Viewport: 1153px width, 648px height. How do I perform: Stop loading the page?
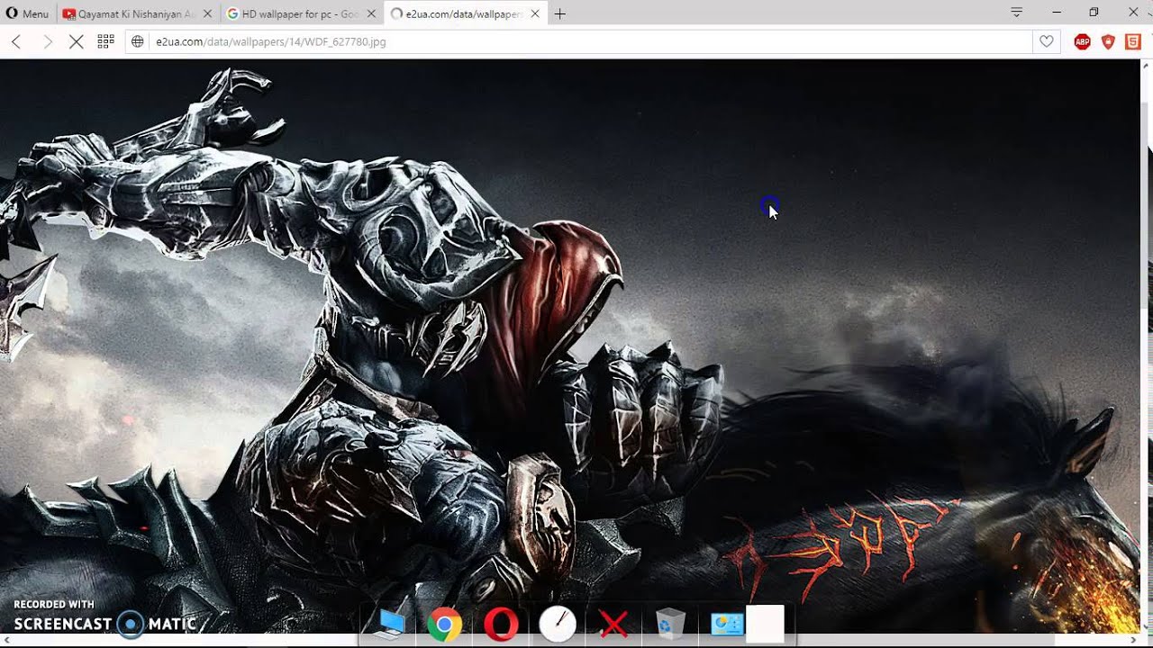click(77, 41)
